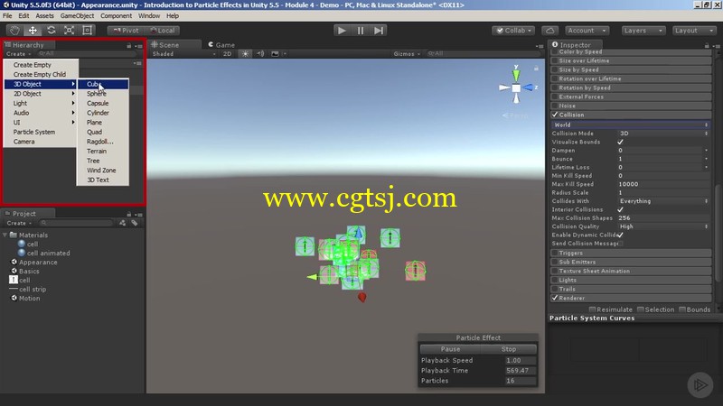Click the Pause playback button
723x406 pixels.
click(360, 31)
